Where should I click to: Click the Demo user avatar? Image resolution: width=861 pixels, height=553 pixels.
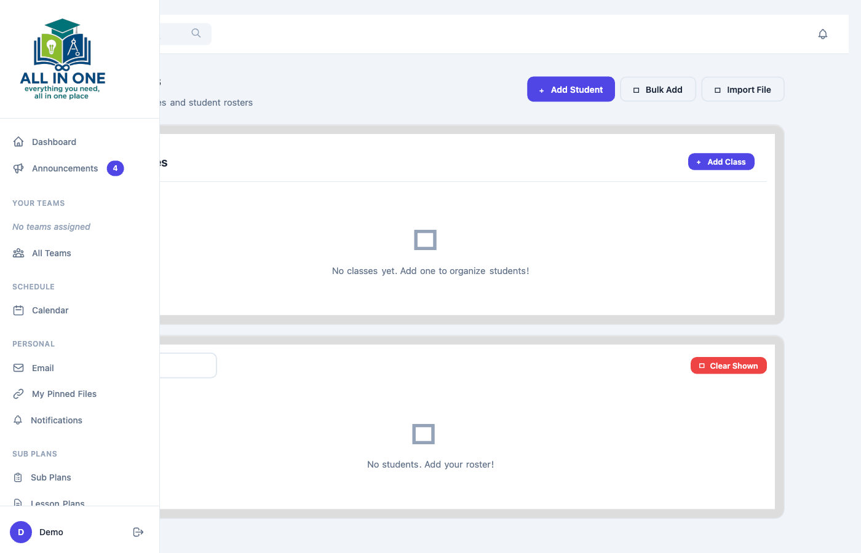21,532
